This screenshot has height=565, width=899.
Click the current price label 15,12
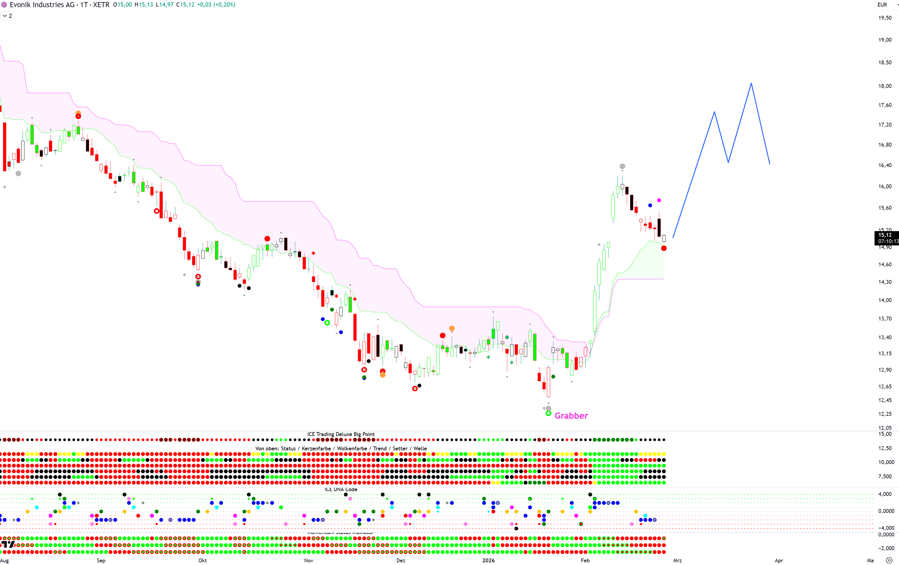[x=885, y=235]
